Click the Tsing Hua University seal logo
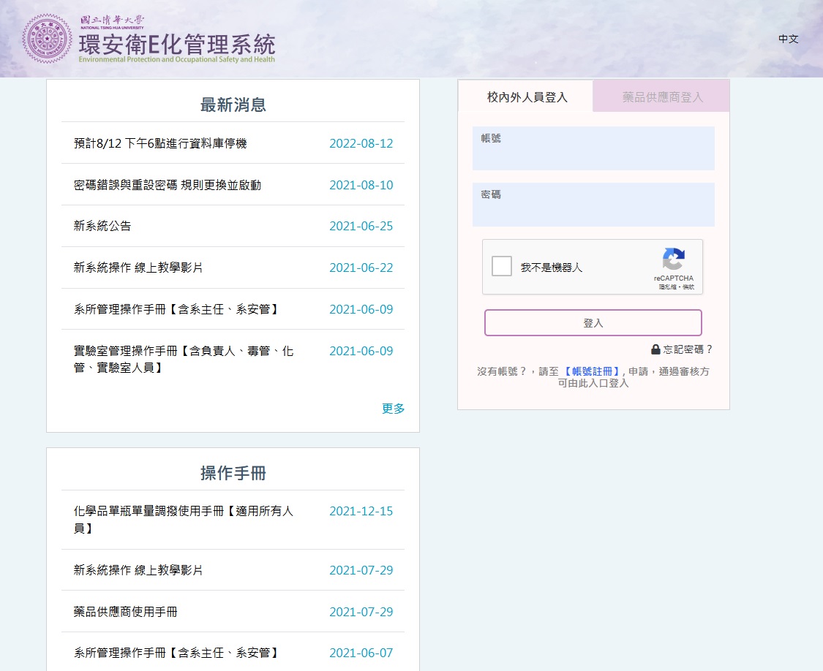Screen dimensions: 823x671 [47, 39]
